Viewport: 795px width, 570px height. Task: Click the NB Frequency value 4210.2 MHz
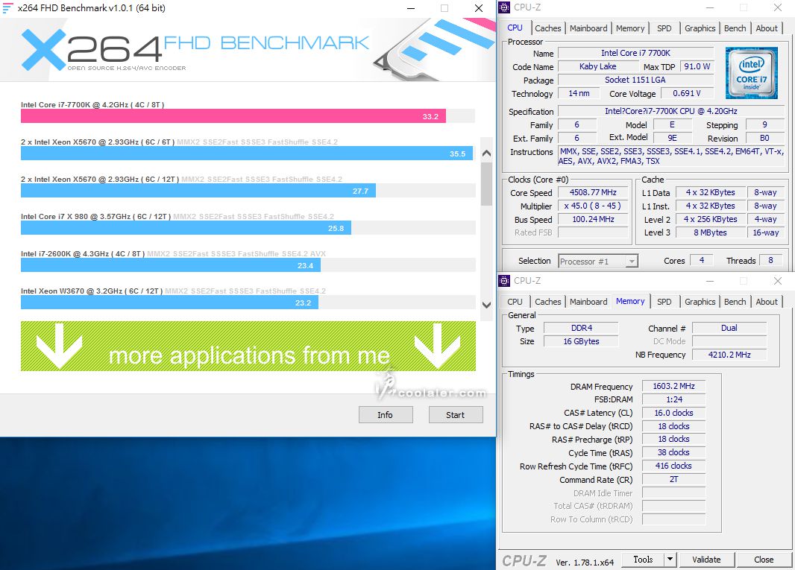[x=729, y=355]
